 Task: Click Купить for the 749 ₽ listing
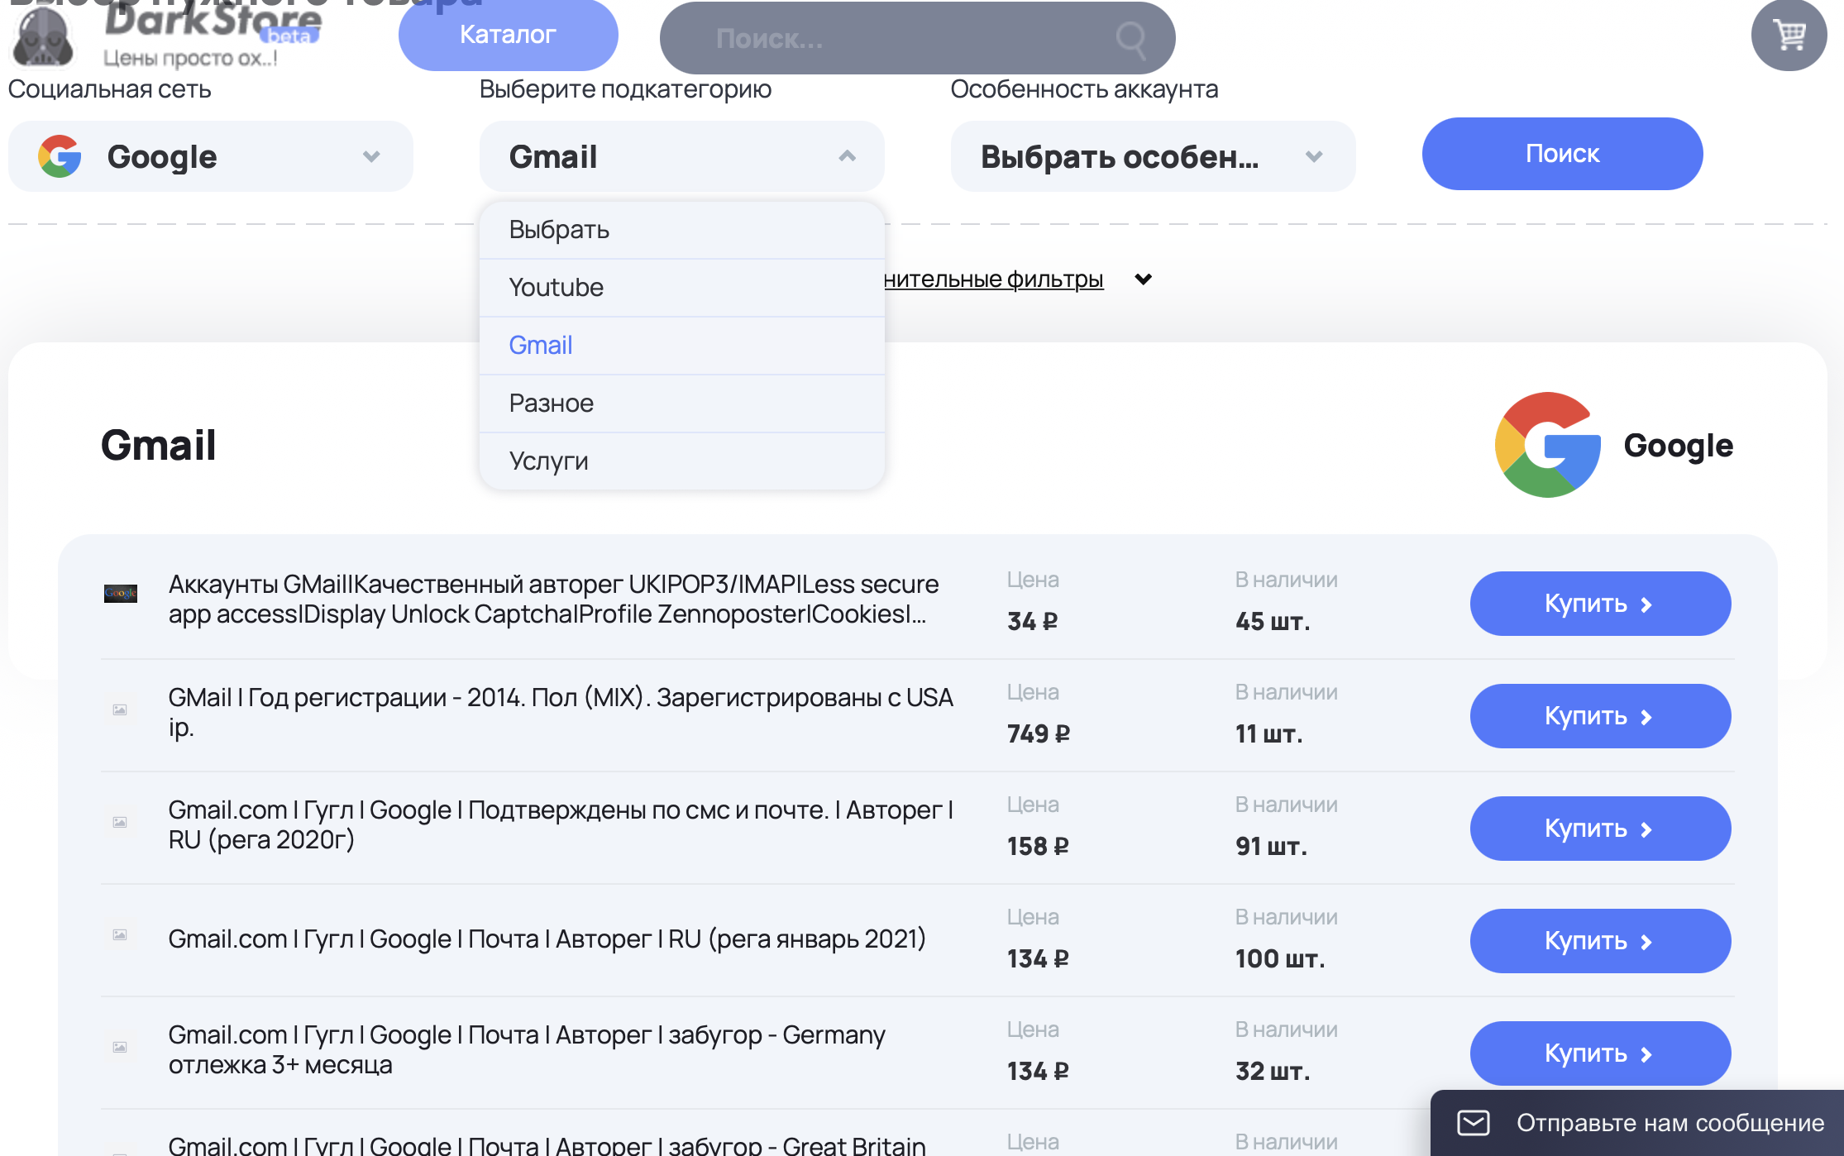click(x=1599, y=716)
